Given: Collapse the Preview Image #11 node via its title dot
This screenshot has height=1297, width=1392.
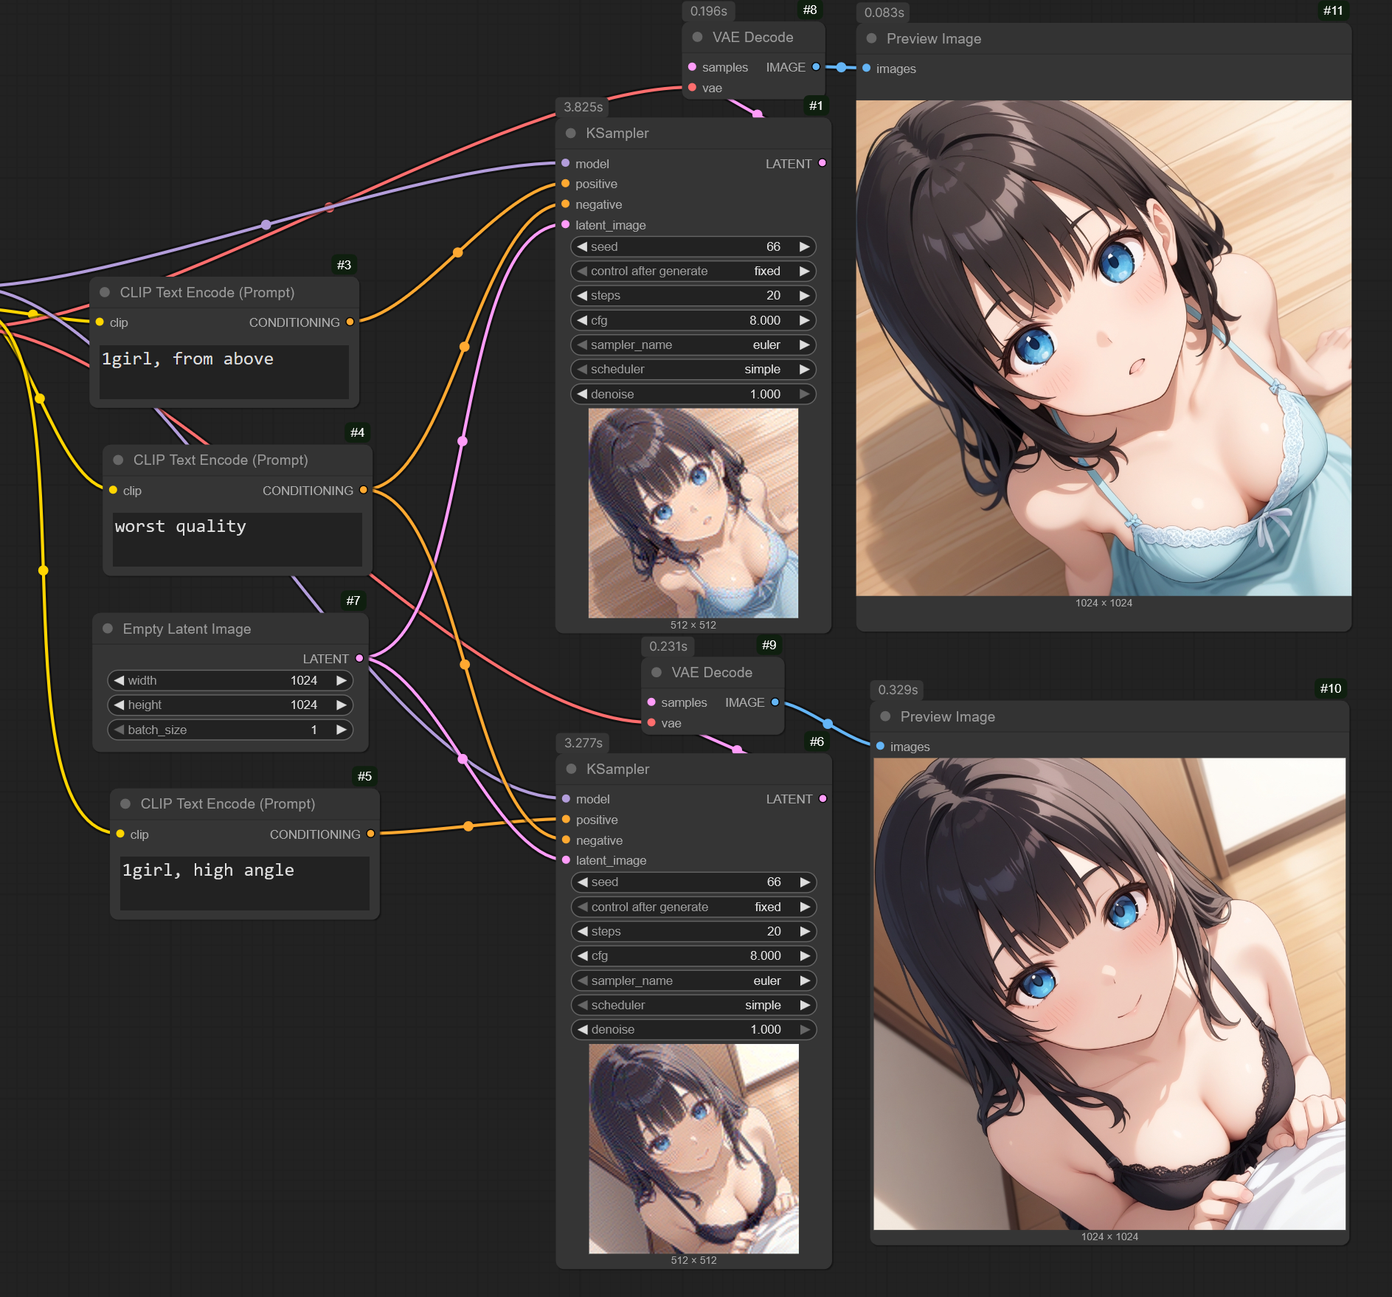Looking at the screenshot, I should [x=871, y=38].
